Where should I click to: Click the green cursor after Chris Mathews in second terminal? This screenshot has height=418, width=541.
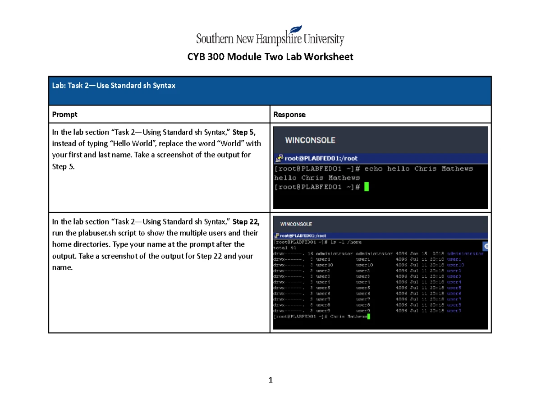(x=369, y=317)
